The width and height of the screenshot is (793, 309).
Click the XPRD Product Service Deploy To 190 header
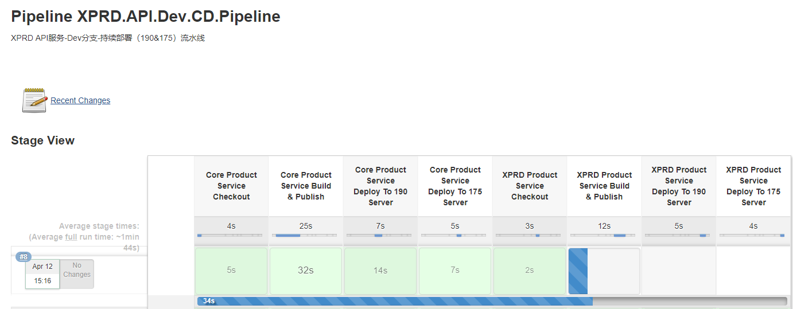click(679, 186)
